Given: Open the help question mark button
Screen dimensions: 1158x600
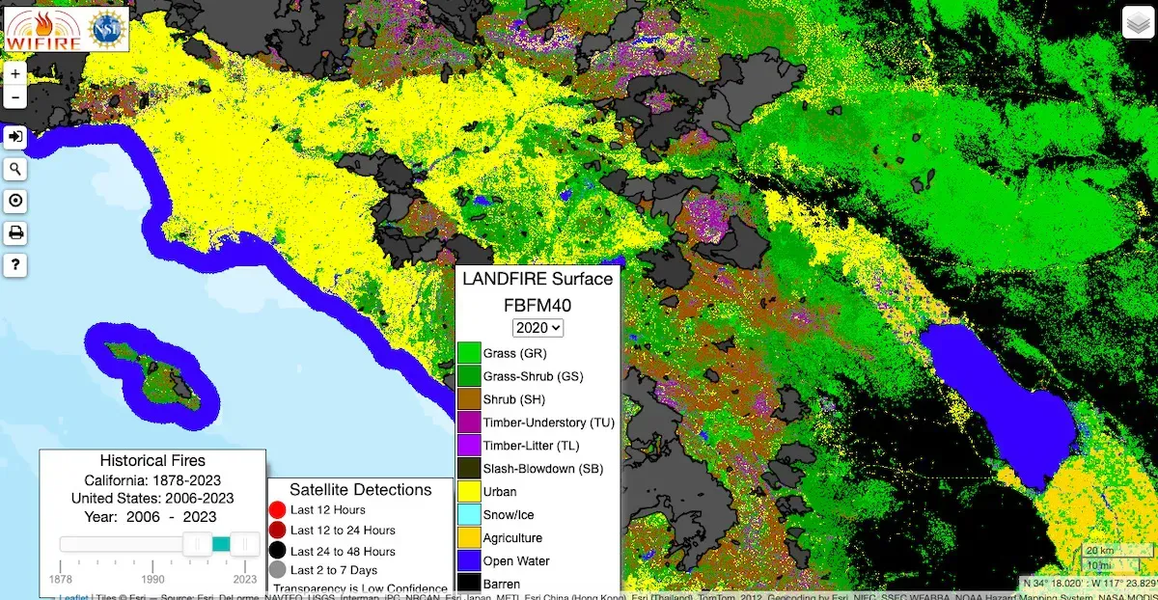Looking at the screenshot, I should click(15, 264).
